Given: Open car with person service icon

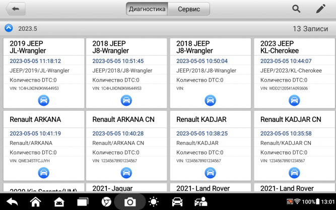Looking at the screenshot, I should click(x=201, y=201).
